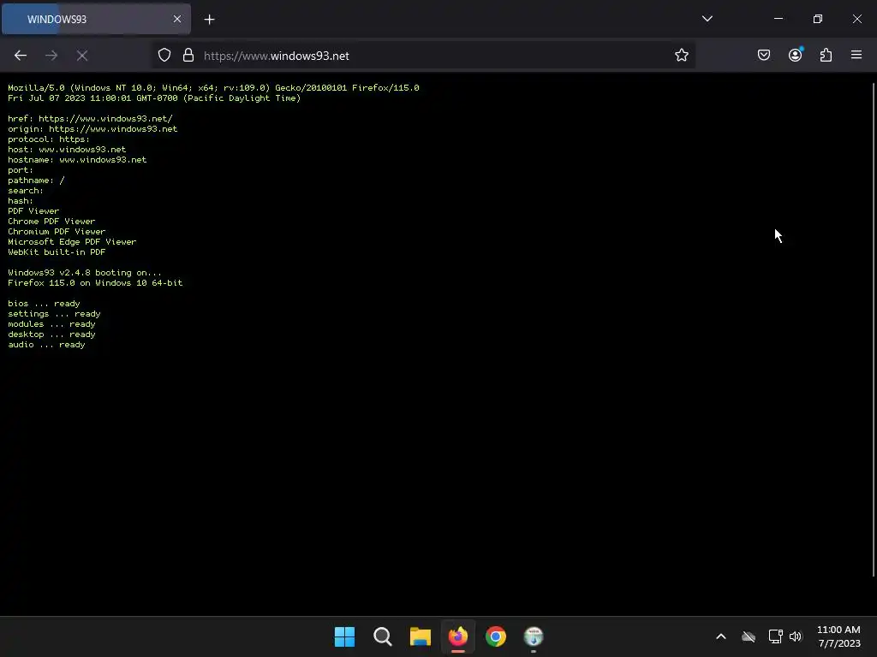Open the Extensions panel
The image size is (877, 657).
826,55
